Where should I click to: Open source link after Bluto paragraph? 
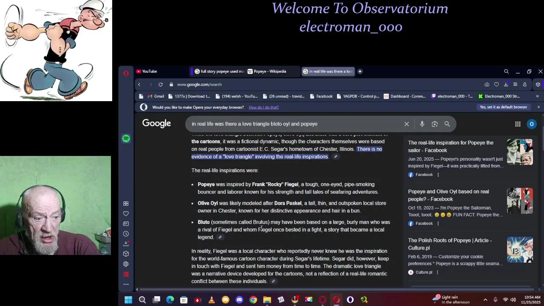(x=220, y=238)
